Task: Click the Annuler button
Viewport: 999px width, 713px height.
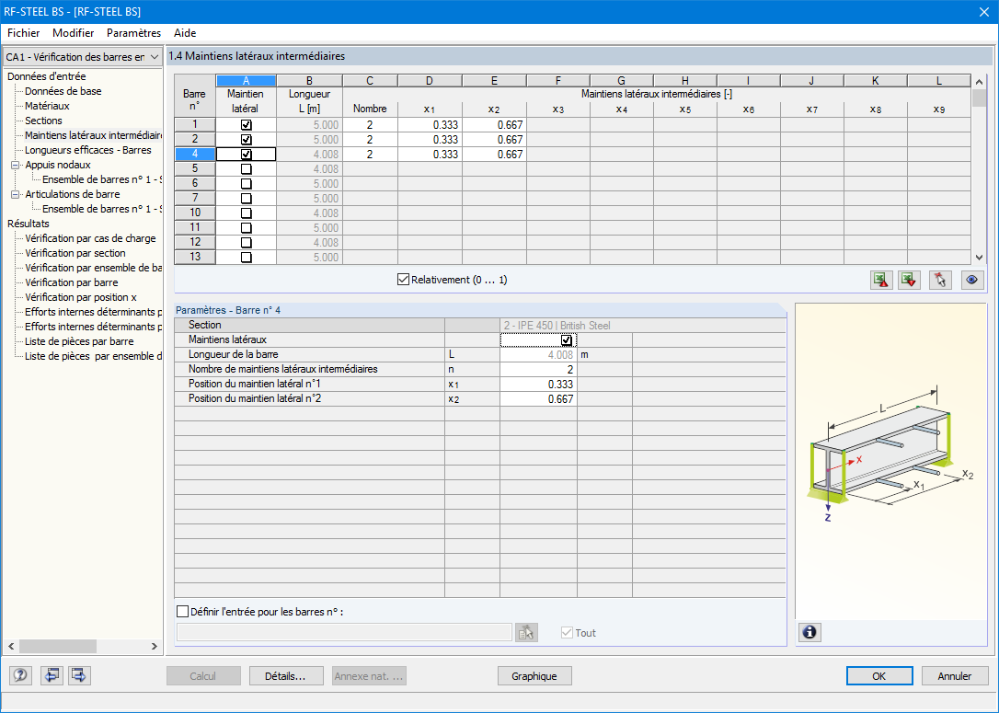Action: point(955,676)
